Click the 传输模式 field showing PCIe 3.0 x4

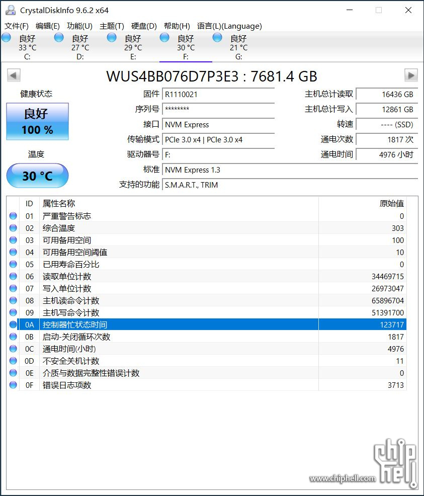tap(218, 139)
